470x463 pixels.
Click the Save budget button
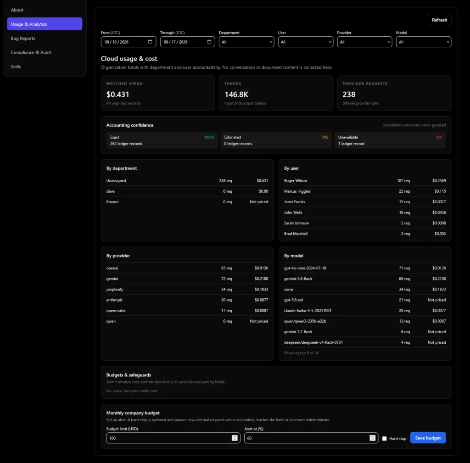428,438
